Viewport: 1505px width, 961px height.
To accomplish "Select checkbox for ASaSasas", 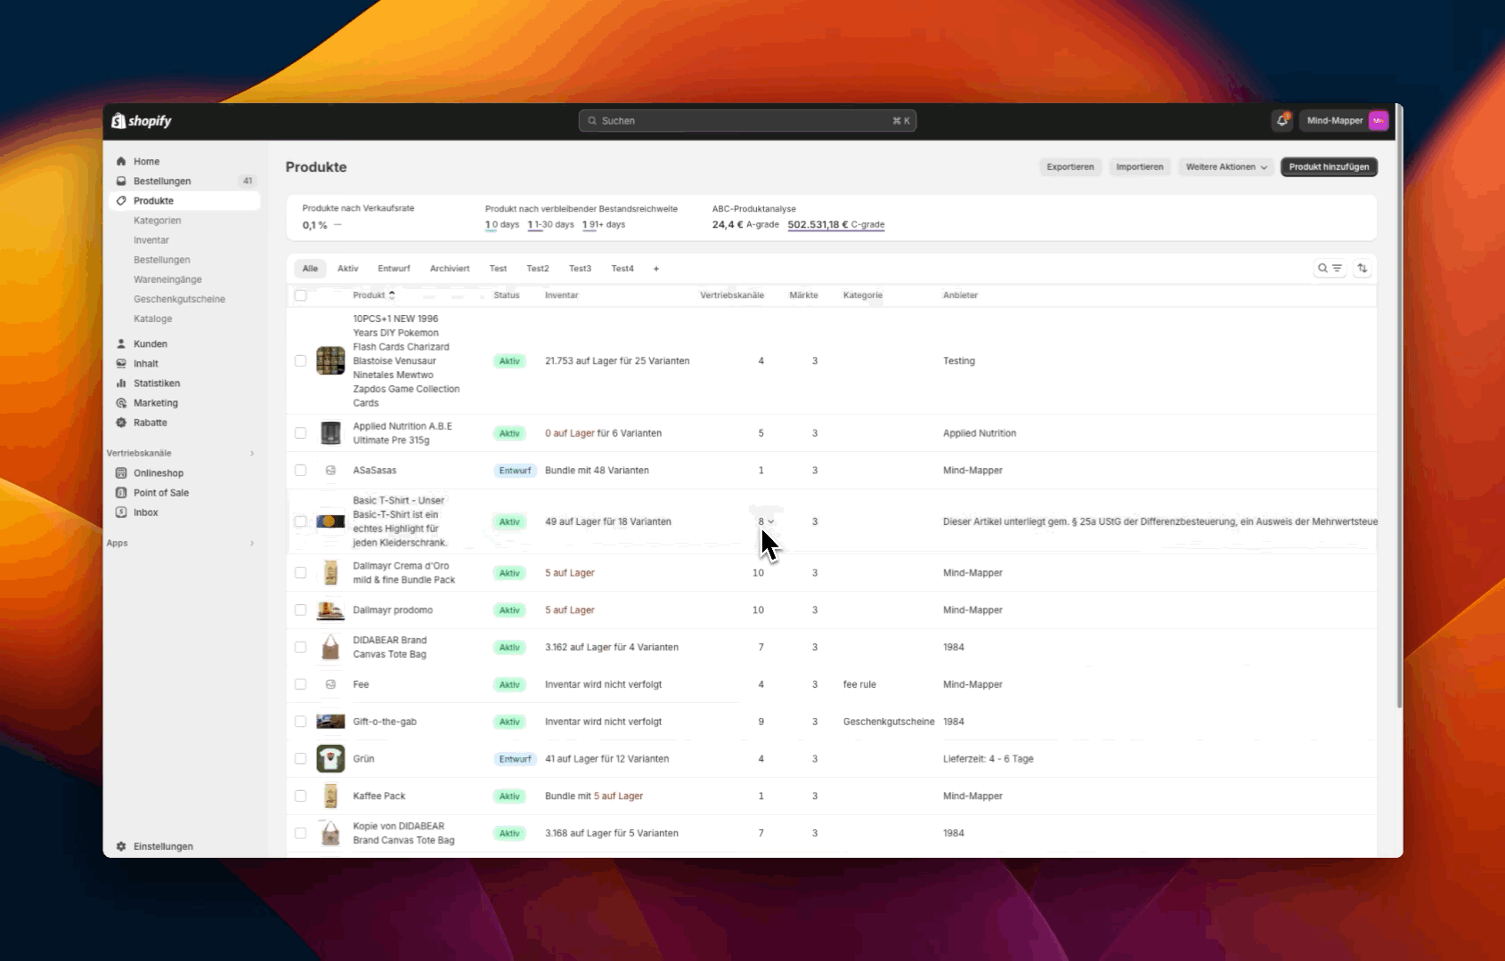I will click(x=300, y=470).
